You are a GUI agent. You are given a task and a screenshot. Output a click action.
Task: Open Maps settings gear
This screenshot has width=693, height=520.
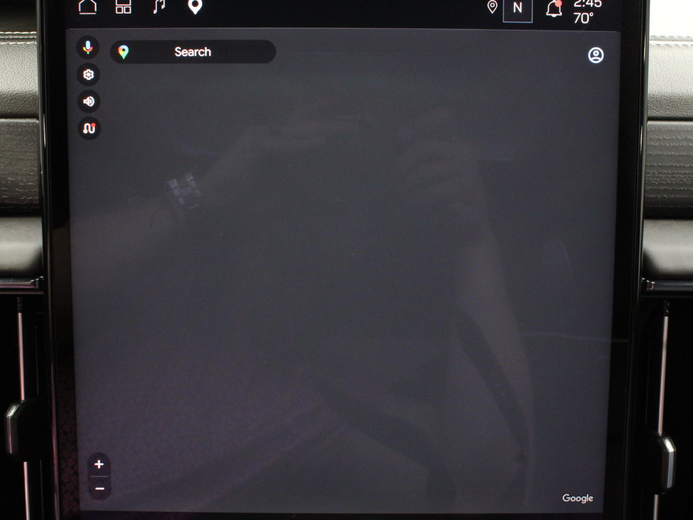(89, 74)
